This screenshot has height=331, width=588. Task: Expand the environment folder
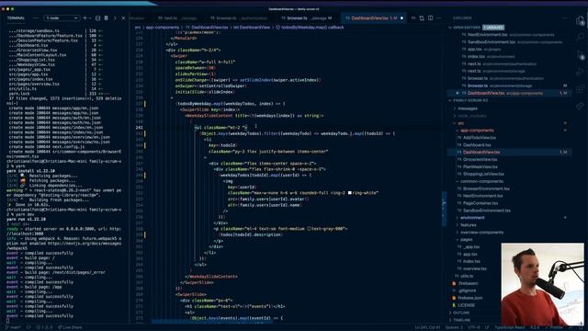click(470, 218)
